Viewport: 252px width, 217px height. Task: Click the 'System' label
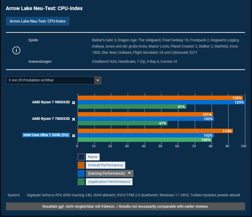tap(14, 195)
